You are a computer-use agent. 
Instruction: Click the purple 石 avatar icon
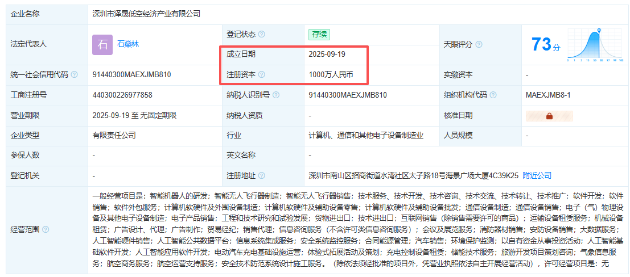102,44
